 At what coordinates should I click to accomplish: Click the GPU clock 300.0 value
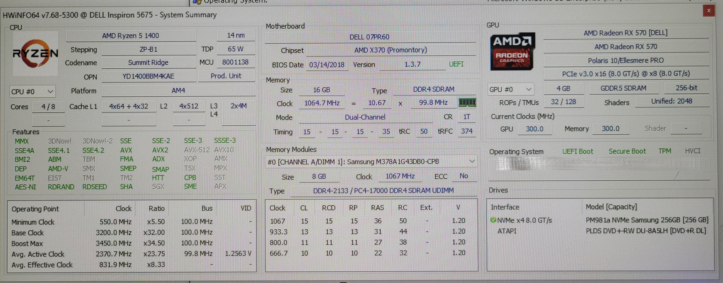point(534,129)
